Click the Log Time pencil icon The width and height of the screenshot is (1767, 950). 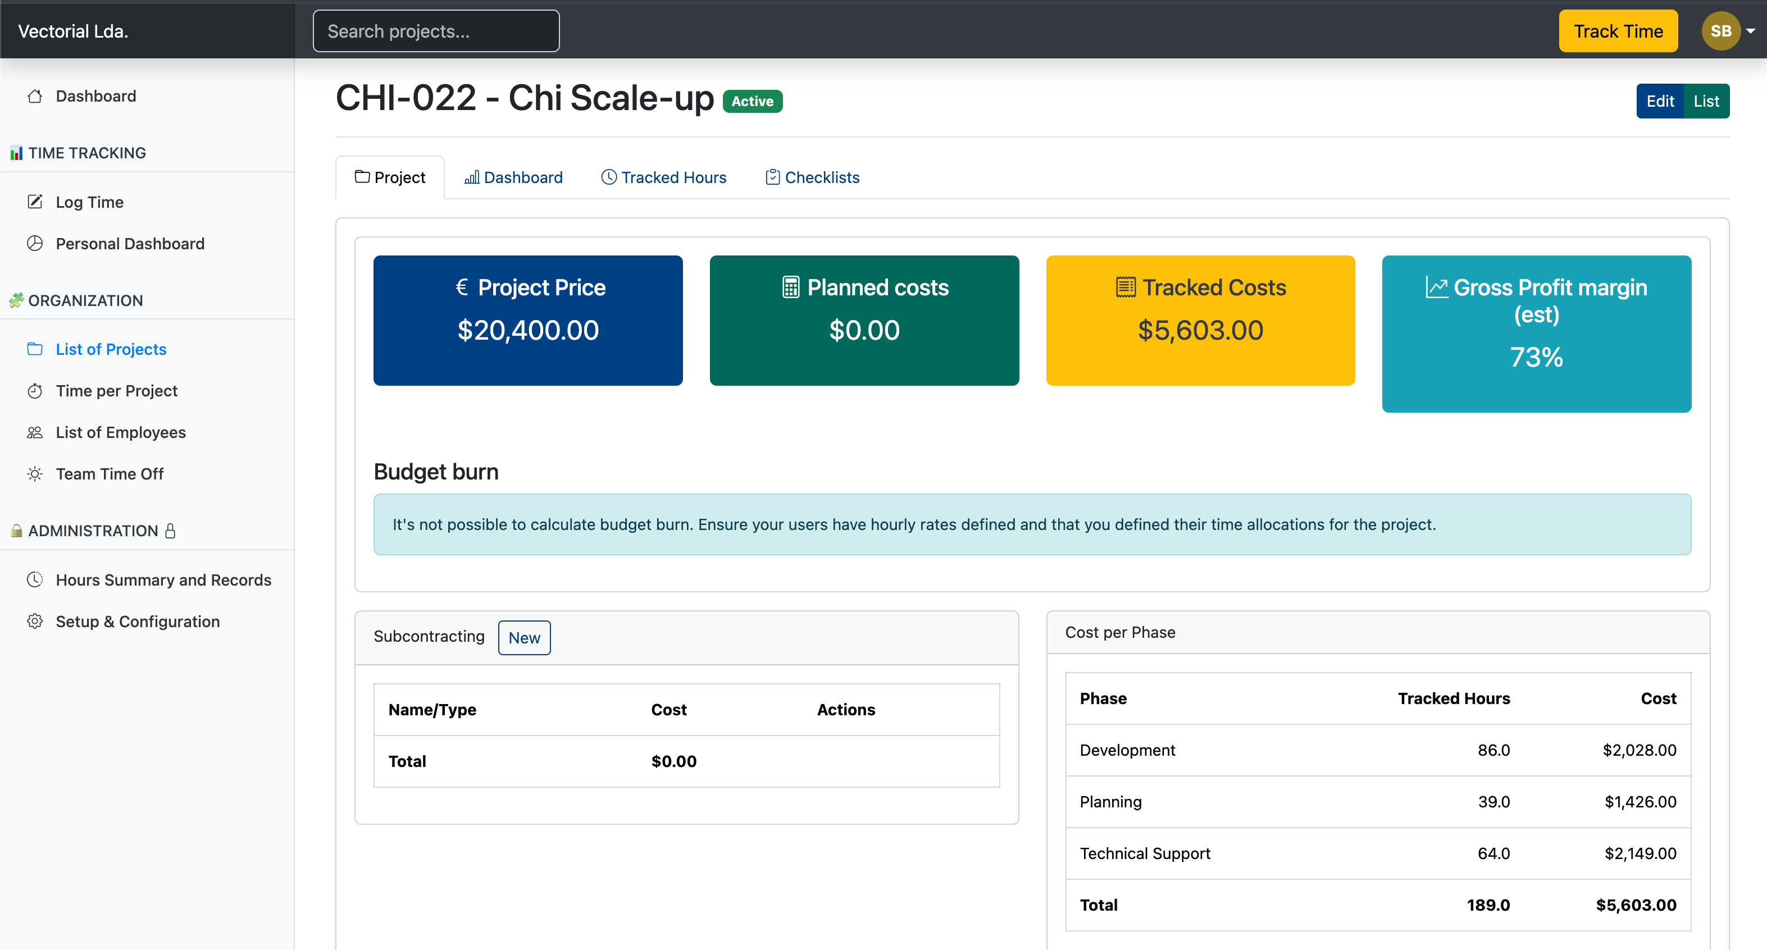(x=35, y=202)
